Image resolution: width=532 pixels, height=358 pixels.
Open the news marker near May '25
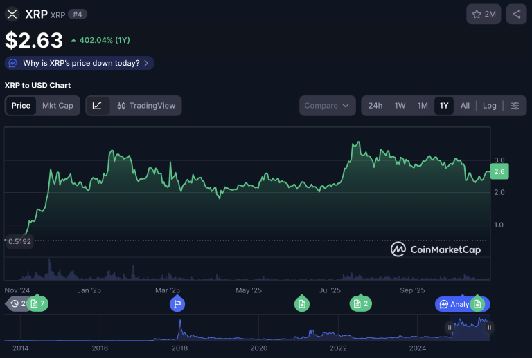click(x=301, y=303)
